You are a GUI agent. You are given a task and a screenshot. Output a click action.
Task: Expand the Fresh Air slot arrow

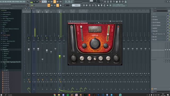tap(152, 31)
